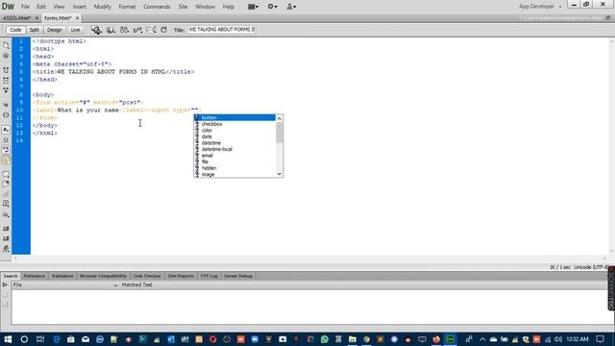
Task: Open the Layout dropdown in menu bar
Action: click(253, 7)
